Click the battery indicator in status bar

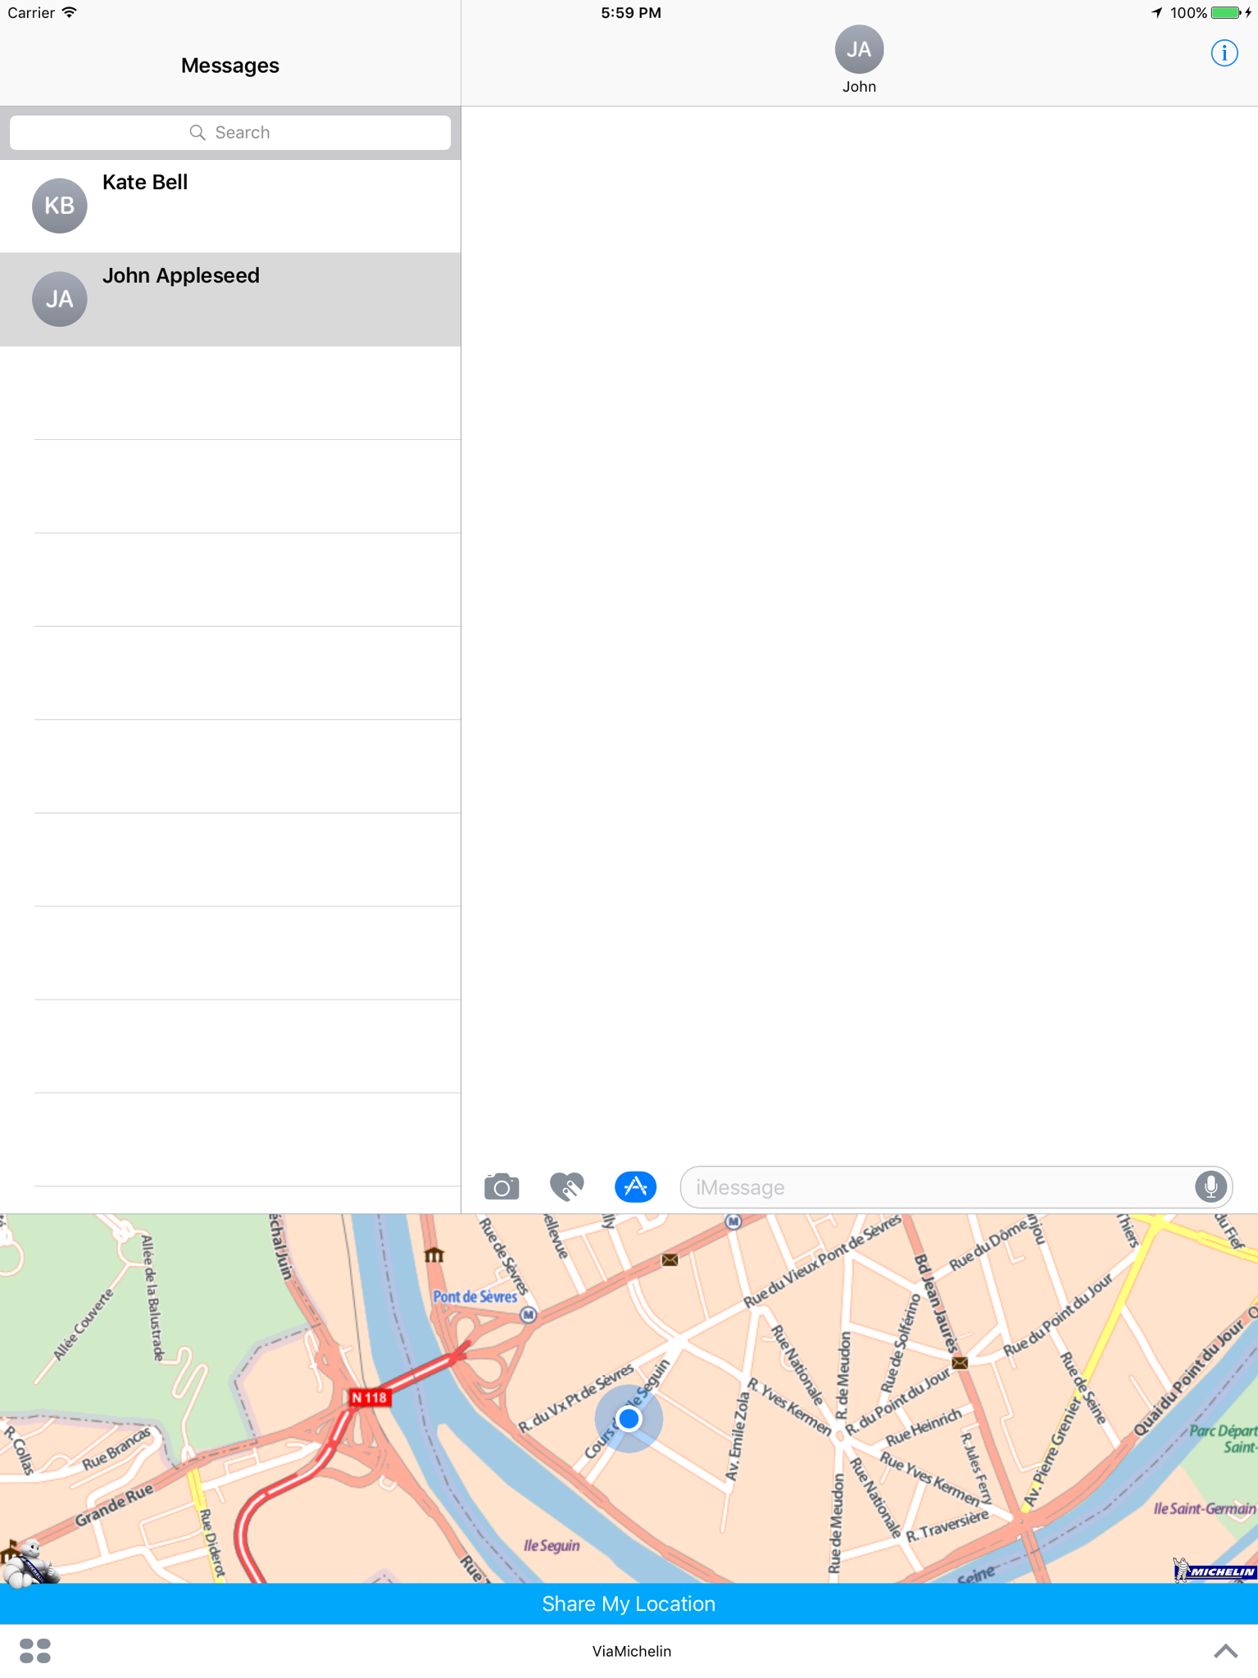point(1226,13)
